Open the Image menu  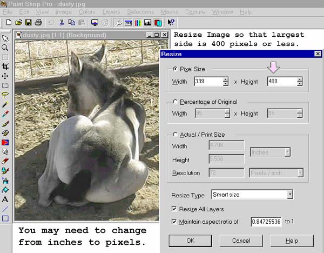tap(63, 12)
